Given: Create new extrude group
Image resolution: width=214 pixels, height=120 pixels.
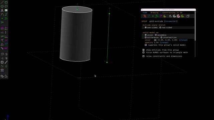Looking at the screenshot, I should click(x=2, y=54).
